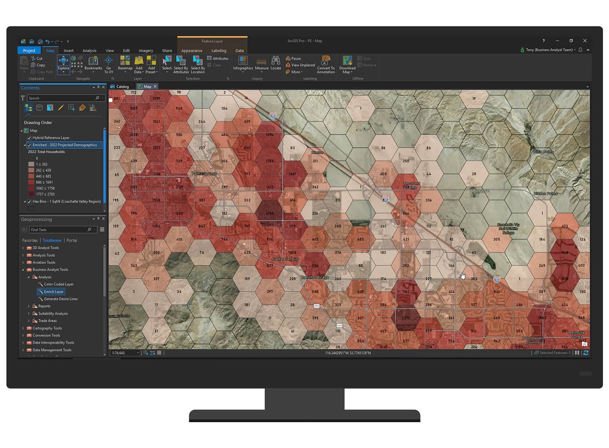This screenshot has height=448, width=609.
Task: Open the Project tab
Action: point(29,50)
